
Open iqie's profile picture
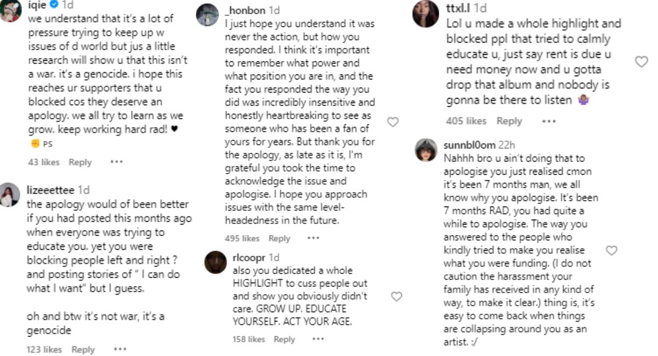pos(10,10)
